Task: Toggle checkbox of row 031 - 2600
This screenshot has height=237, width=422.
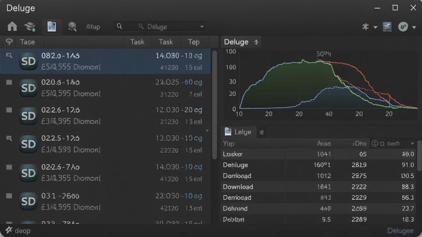Action: tap(9, 195)
